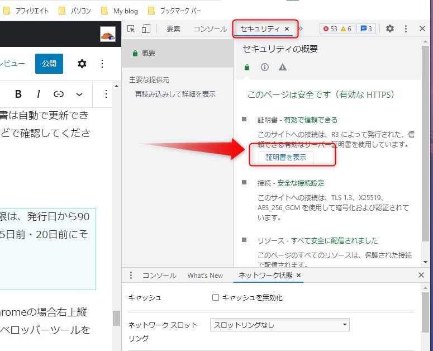The width and height of the screenshot is (433, 351).
Task: Open スロットリングなし throttling dropdown
Action: click(280, 325)
